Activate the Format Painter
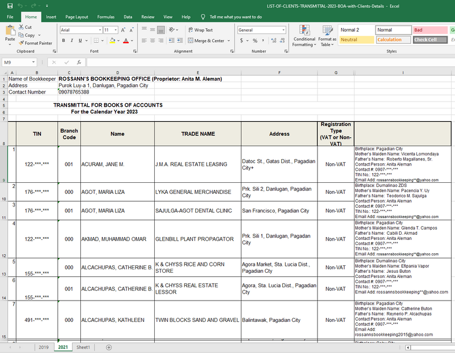 point(35,43)
